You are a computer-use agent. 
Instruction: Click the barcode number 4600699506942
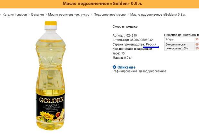141,40
